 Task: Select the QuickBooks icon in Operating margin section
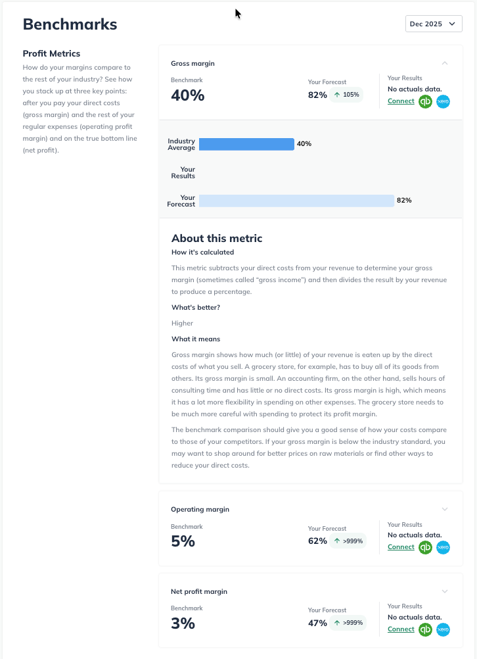tap(425, 547)
